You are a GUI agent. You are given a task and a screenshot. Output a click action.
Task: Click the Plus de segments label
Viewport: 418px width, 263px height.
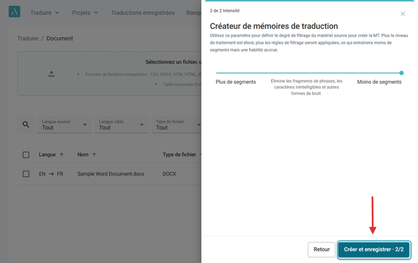tap(236, 82)
